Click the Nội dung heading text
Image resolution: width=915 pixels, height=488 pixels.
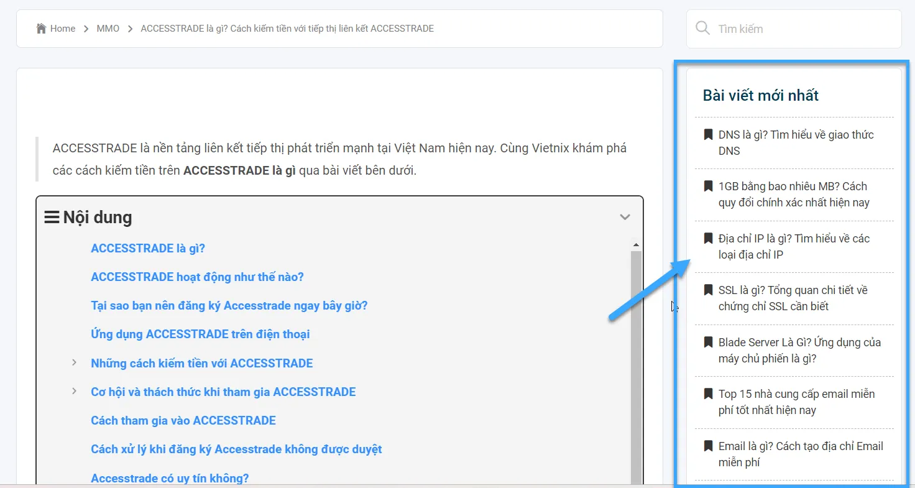coord(98,218)
